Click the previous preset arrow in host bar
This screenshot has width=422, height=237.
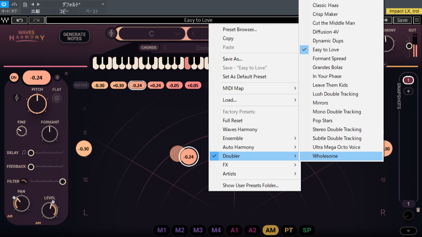[33, 4]
